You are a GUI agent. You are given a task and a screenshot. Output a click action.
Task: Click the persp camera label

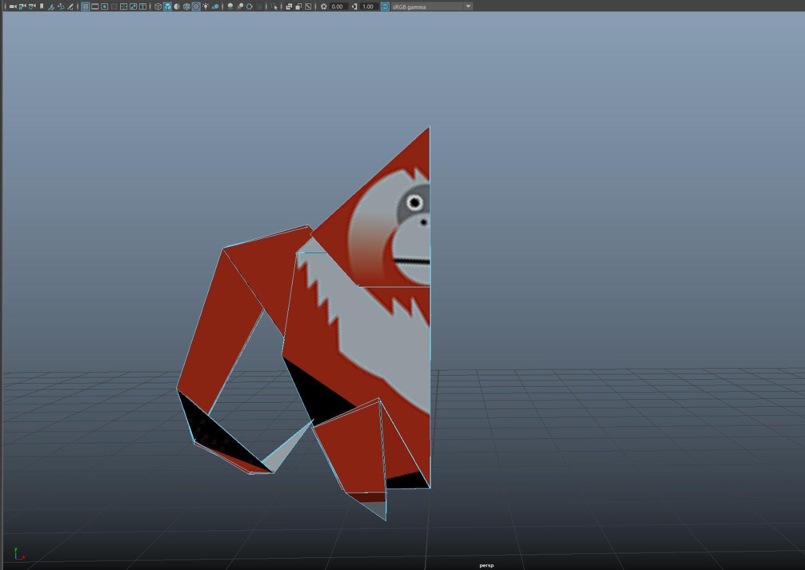[x=486, y=565]
